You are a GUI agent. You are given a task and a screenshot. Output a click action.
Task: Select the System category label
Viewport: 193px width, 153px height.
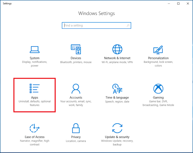35,58
